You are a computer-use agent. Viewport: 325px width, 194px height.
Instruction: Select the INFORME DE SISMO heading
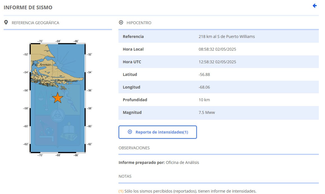[28, 8]
